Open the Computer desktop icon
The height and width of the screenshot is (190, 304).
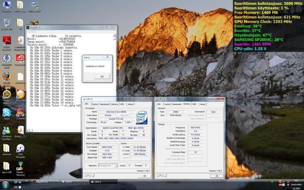(7, 5)
